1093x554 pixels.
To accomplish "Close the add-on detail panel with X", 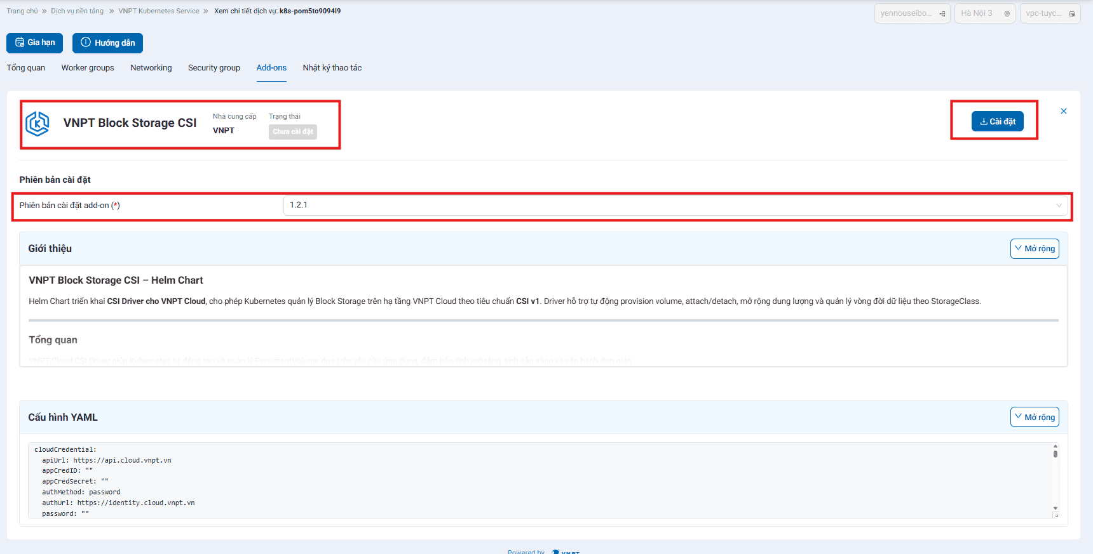I will pyautogui.click(x=1063, y=112).
